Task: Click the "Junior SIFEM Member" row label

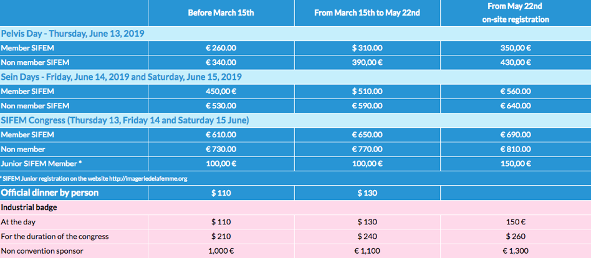Action: click(41, 163)
